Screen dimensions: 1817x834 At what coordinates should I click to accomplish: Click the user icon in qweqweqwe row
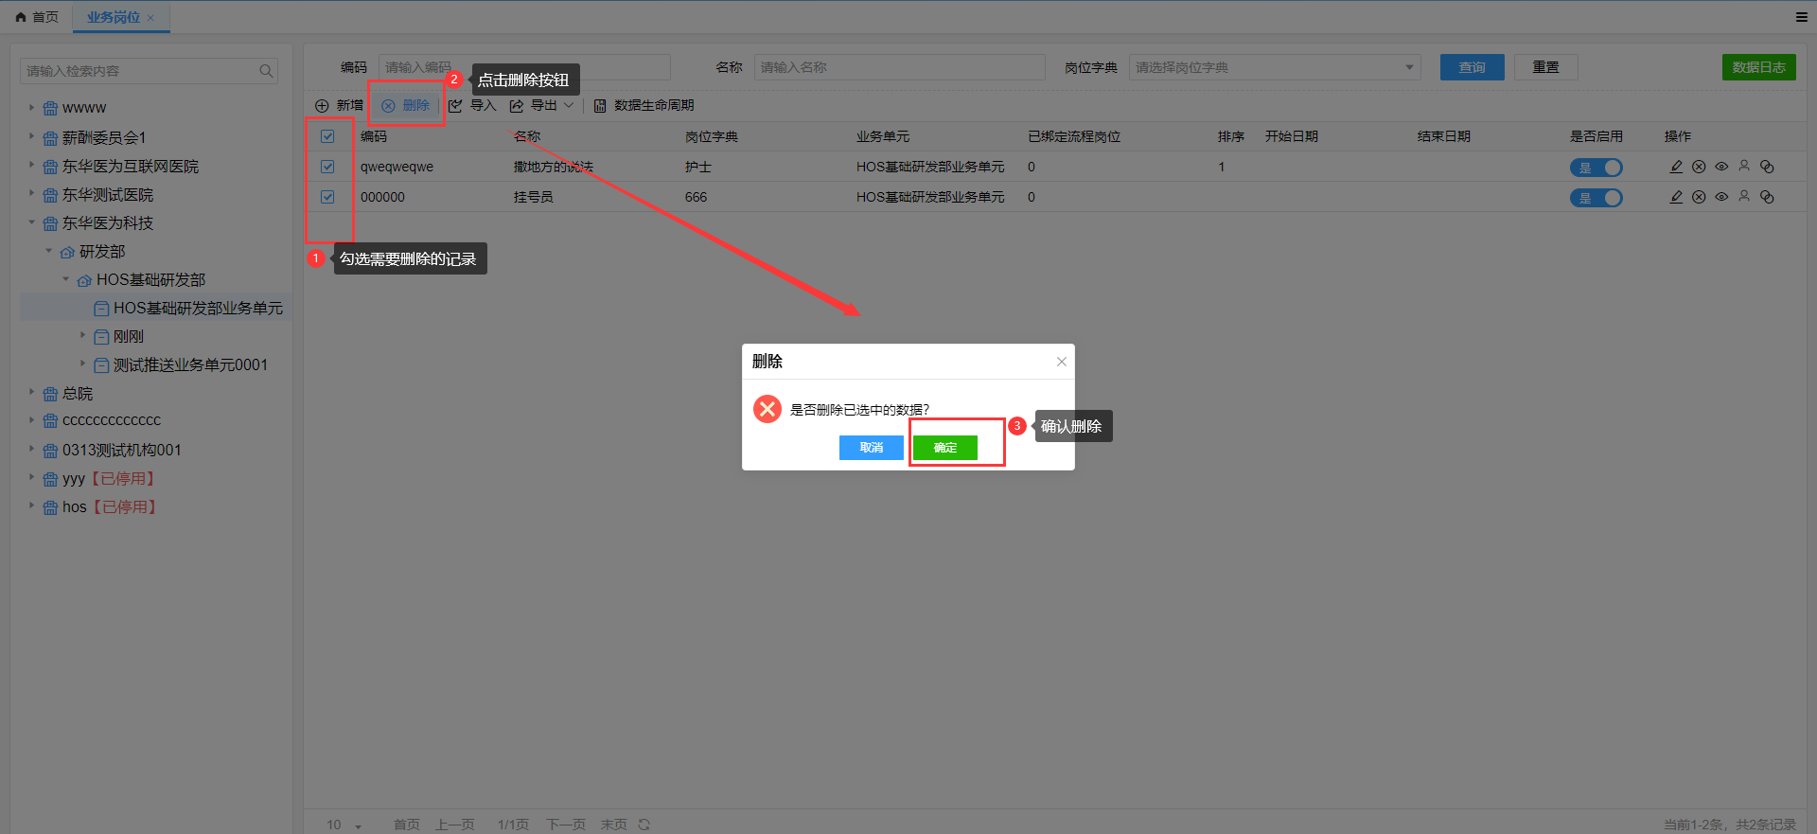click(x=1744, y=167)
